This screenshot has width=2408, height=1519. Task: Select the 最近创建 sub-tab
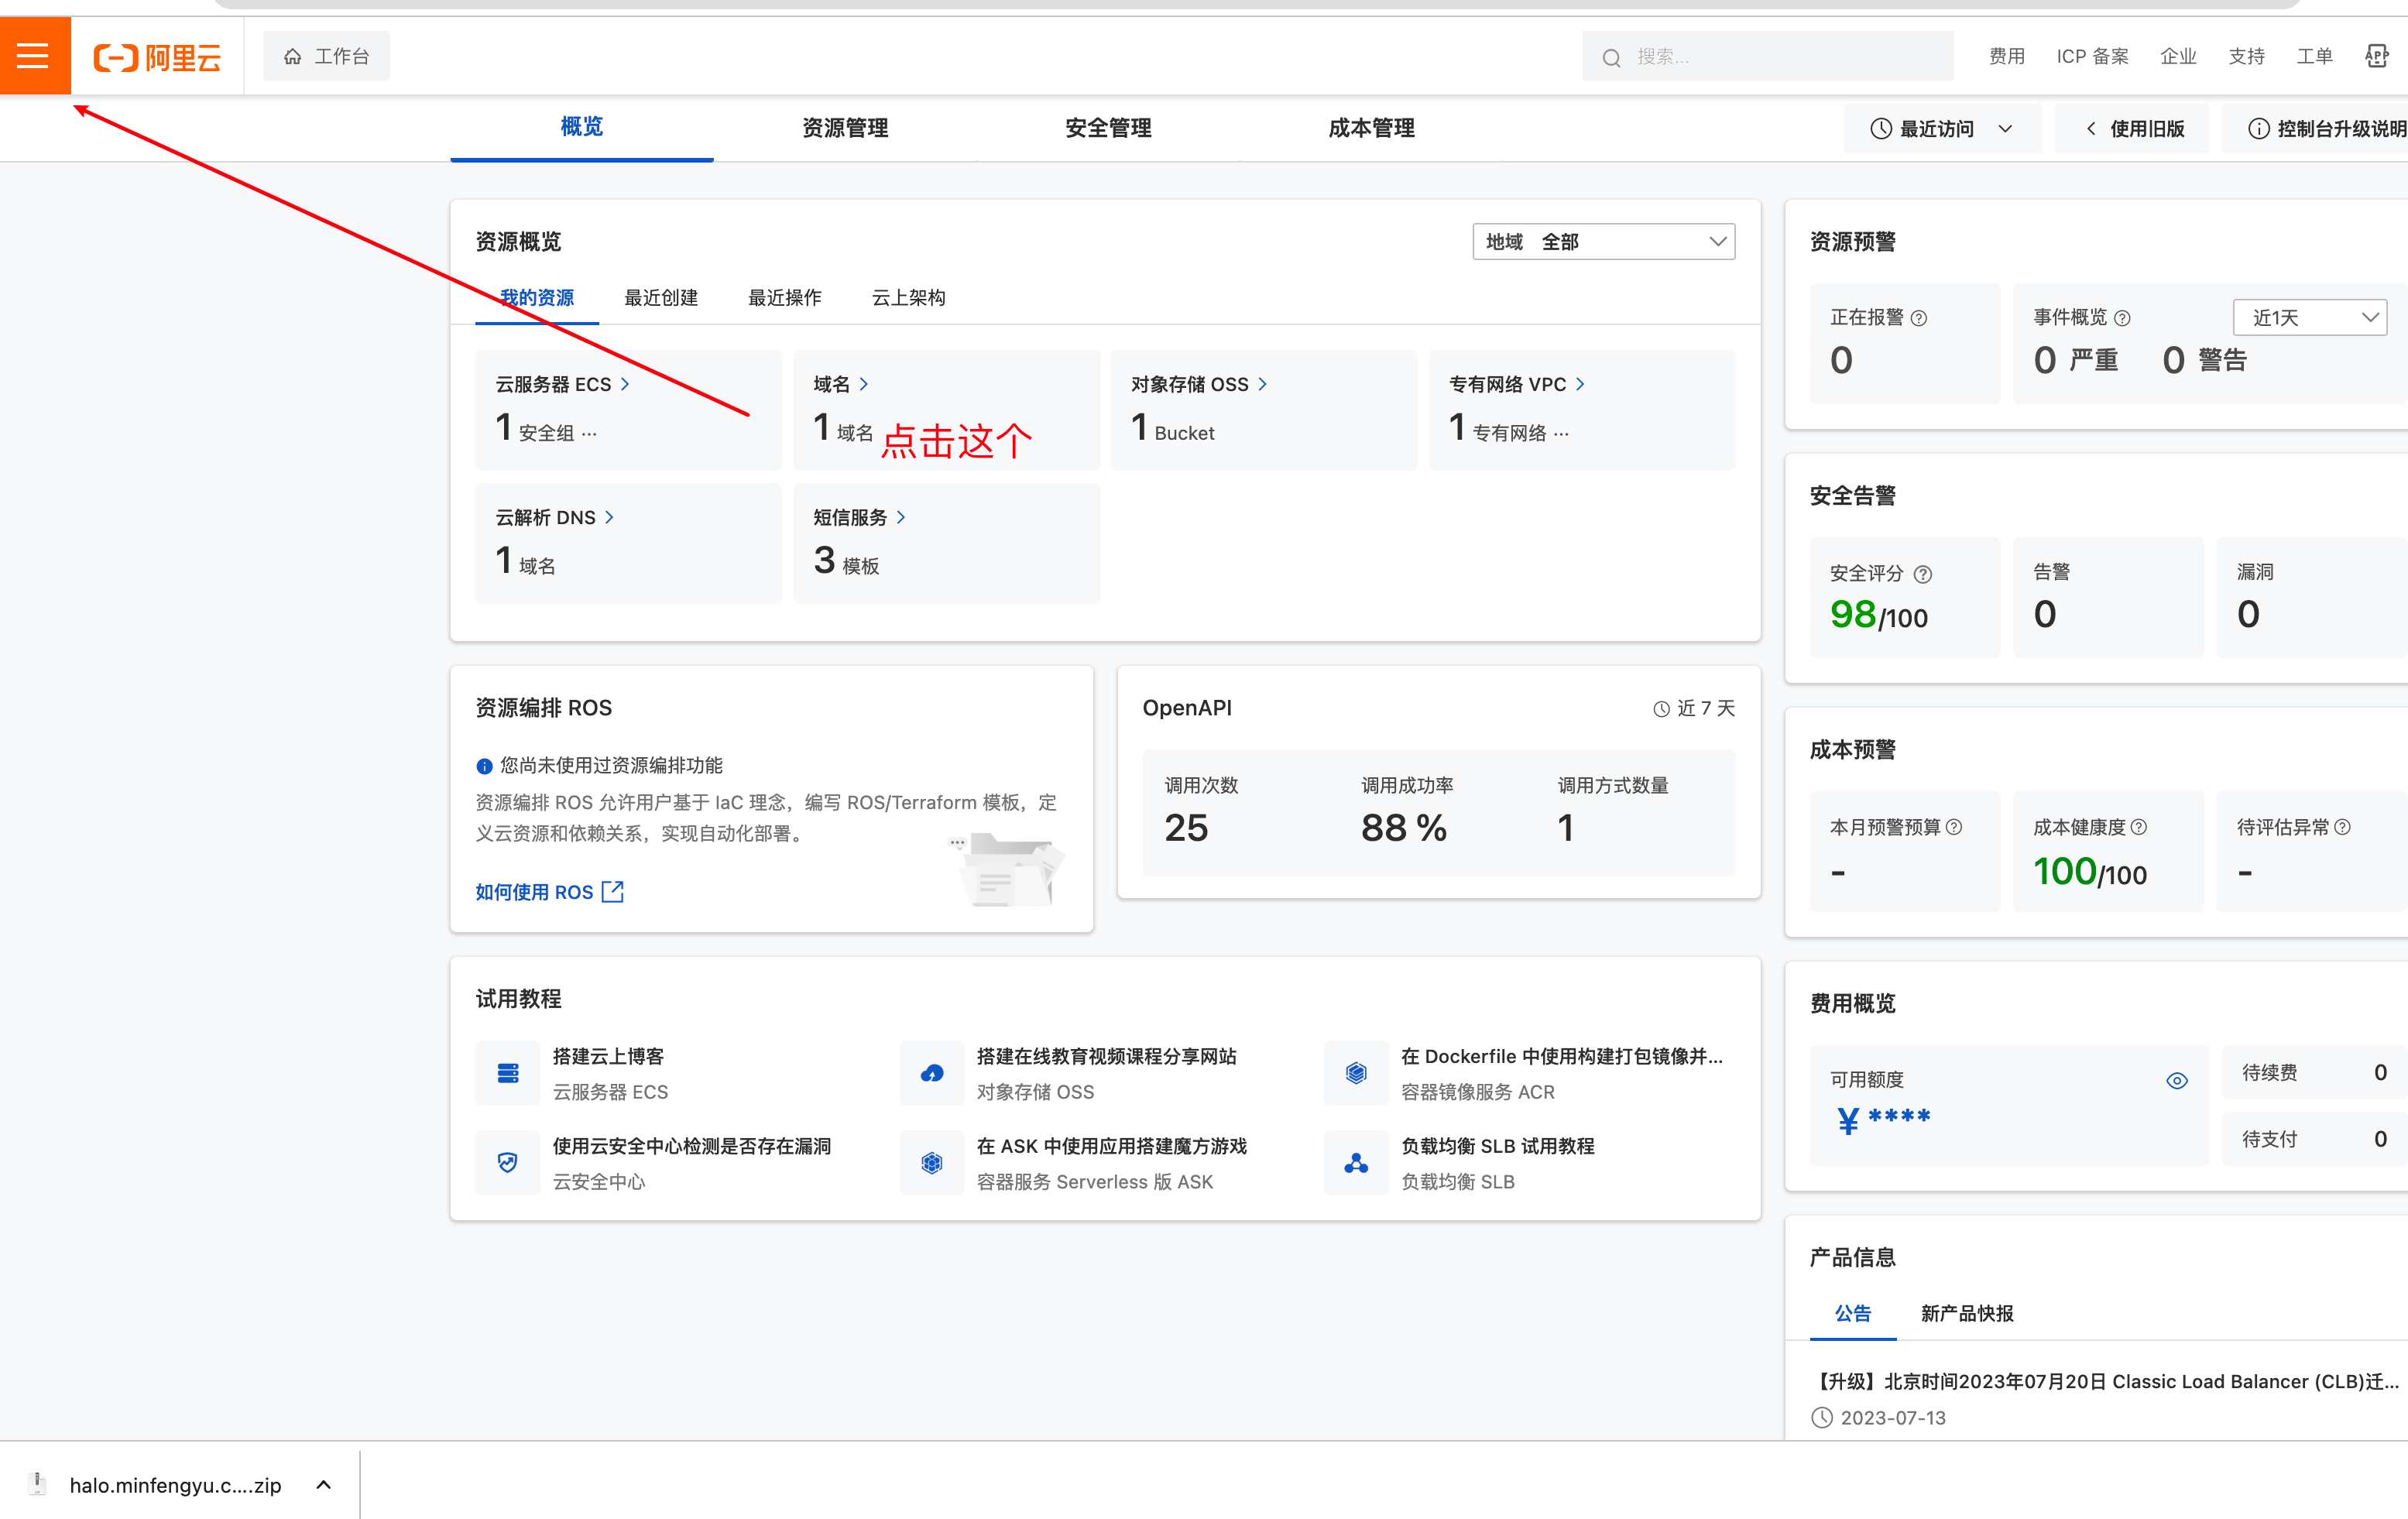coord(661,298)
